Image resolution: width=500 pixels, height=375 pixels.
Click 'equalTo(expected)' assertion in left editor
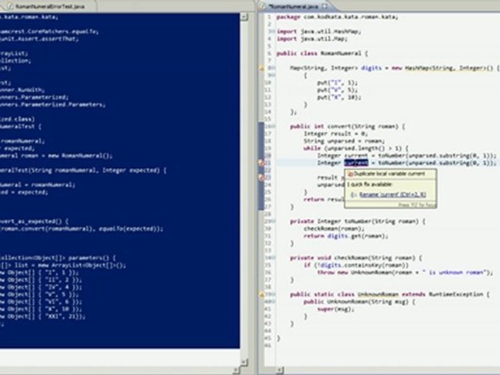[x=127, y=229]
